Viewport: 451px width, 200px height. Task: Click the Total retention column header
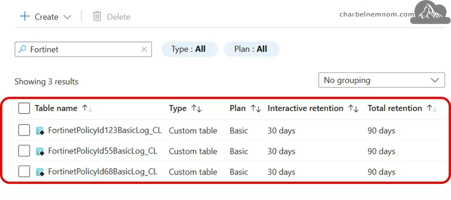pos(395,108)
